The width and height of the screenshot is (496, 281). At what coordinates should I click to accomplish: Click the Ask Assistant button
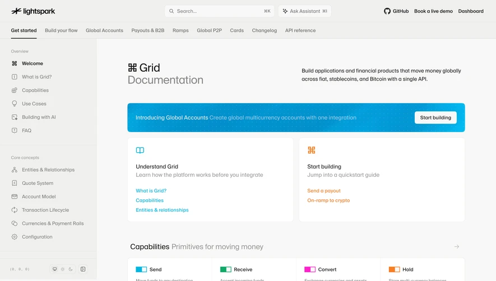coord(305,11)
